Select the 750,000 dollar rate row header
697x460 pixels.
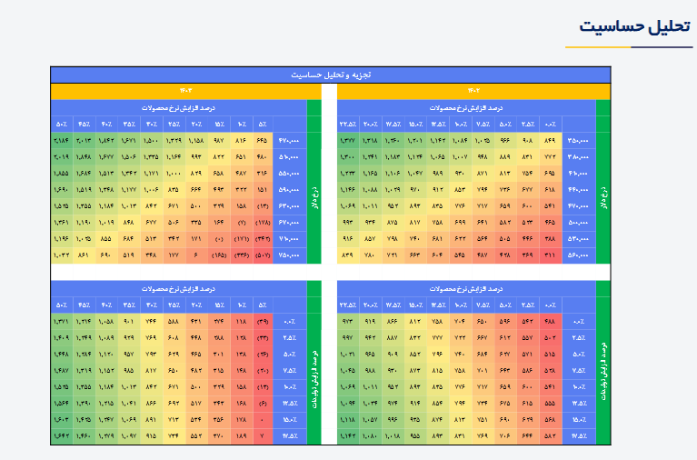[x=290, y=255]
